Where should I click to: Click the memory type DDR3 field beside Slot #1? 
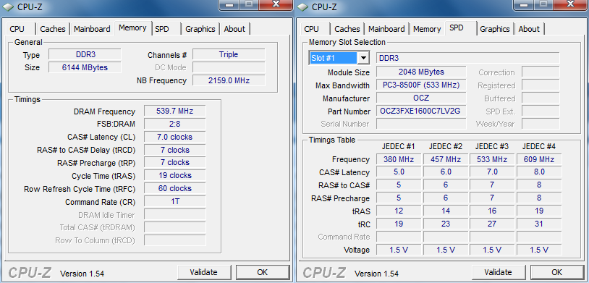pyautogui.click(x=468, y=58)
